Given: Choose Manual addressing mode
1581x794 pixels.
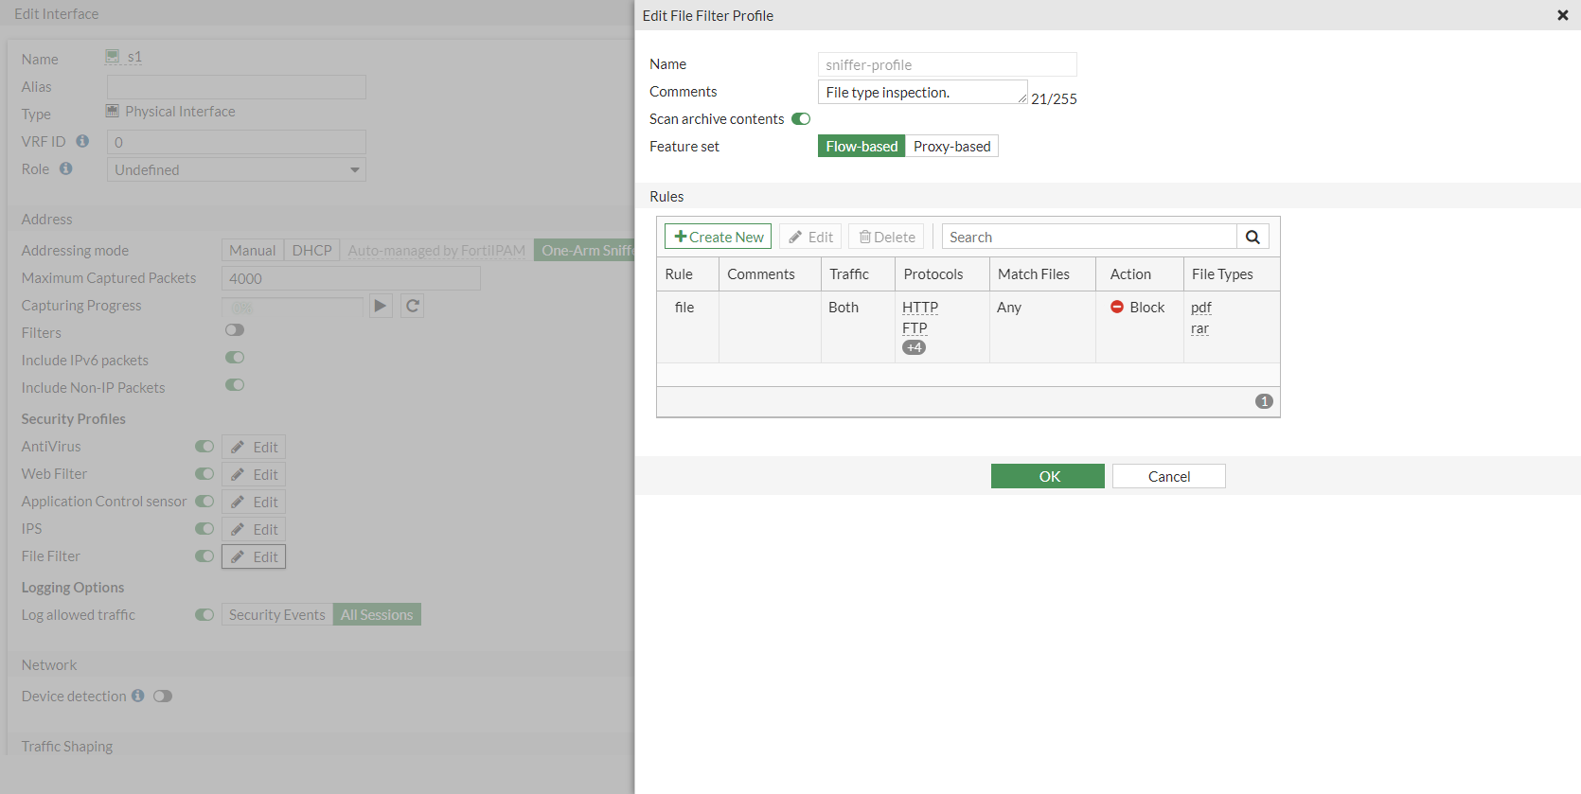Looking at the screenshot, I should [x=253, y=250].
